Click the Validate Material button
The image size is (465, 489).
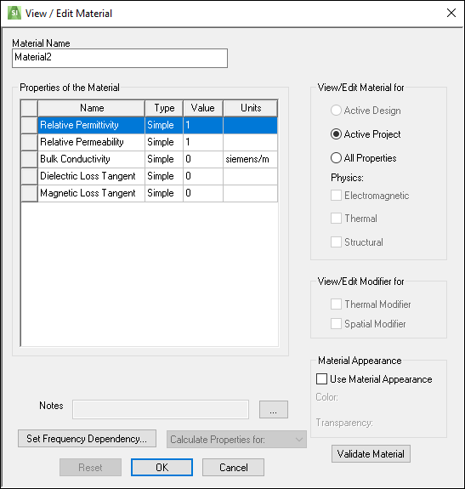371,454
